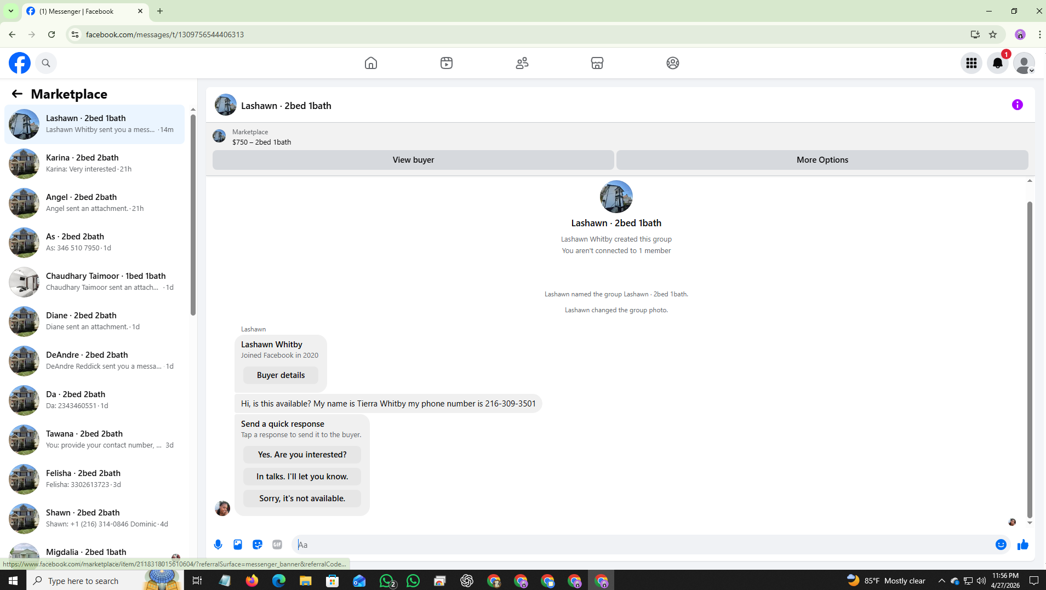View site information icon in address bar
The width and height of the screenshot is (1046, 590).
click(75, 35)
